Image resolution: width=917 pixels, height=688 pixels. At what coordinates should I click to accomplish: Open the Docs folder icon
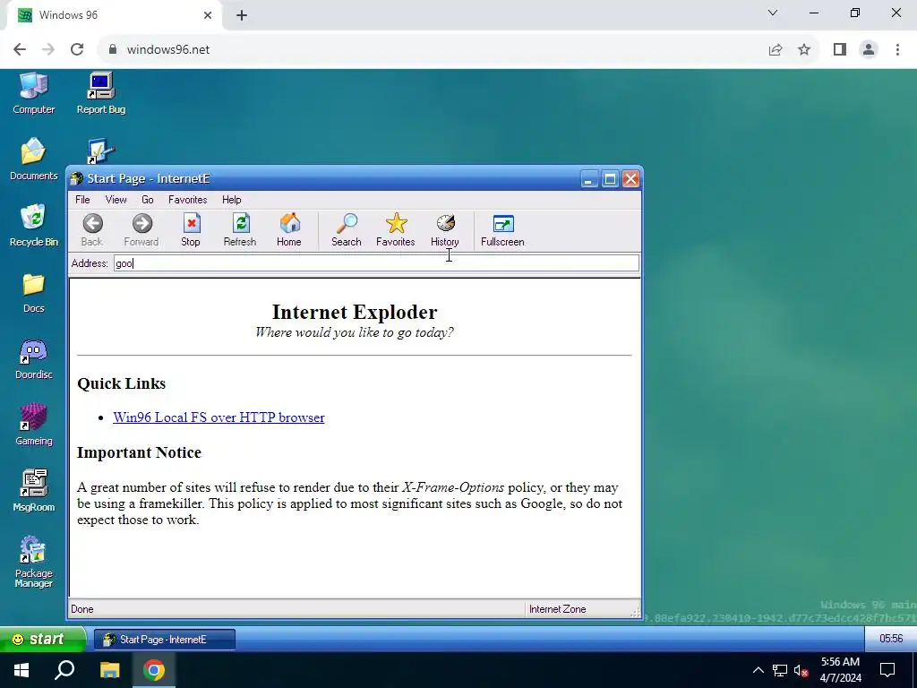[x=34, y=293]
